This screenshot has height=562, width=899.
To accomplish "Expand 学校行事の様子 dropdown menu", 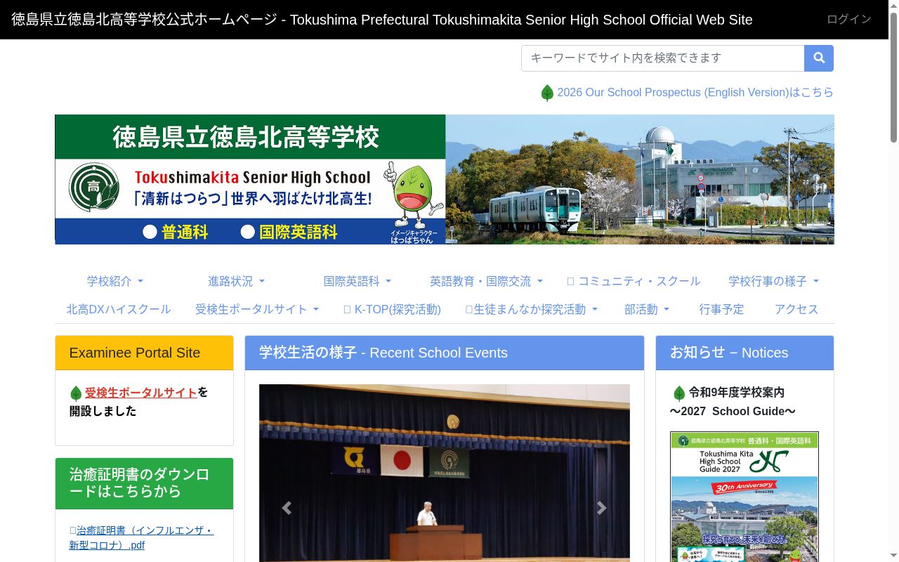I will coord(773,281).
